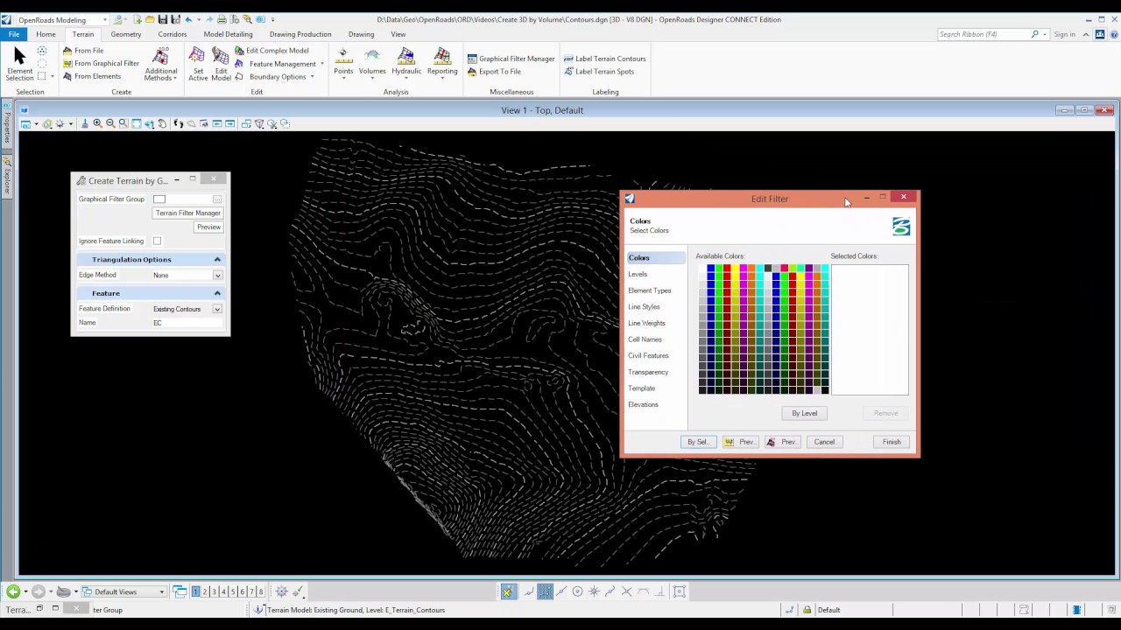The image size is (1121, 630).
Task: Open Feature Management dropdown
Action: [278, 64]
